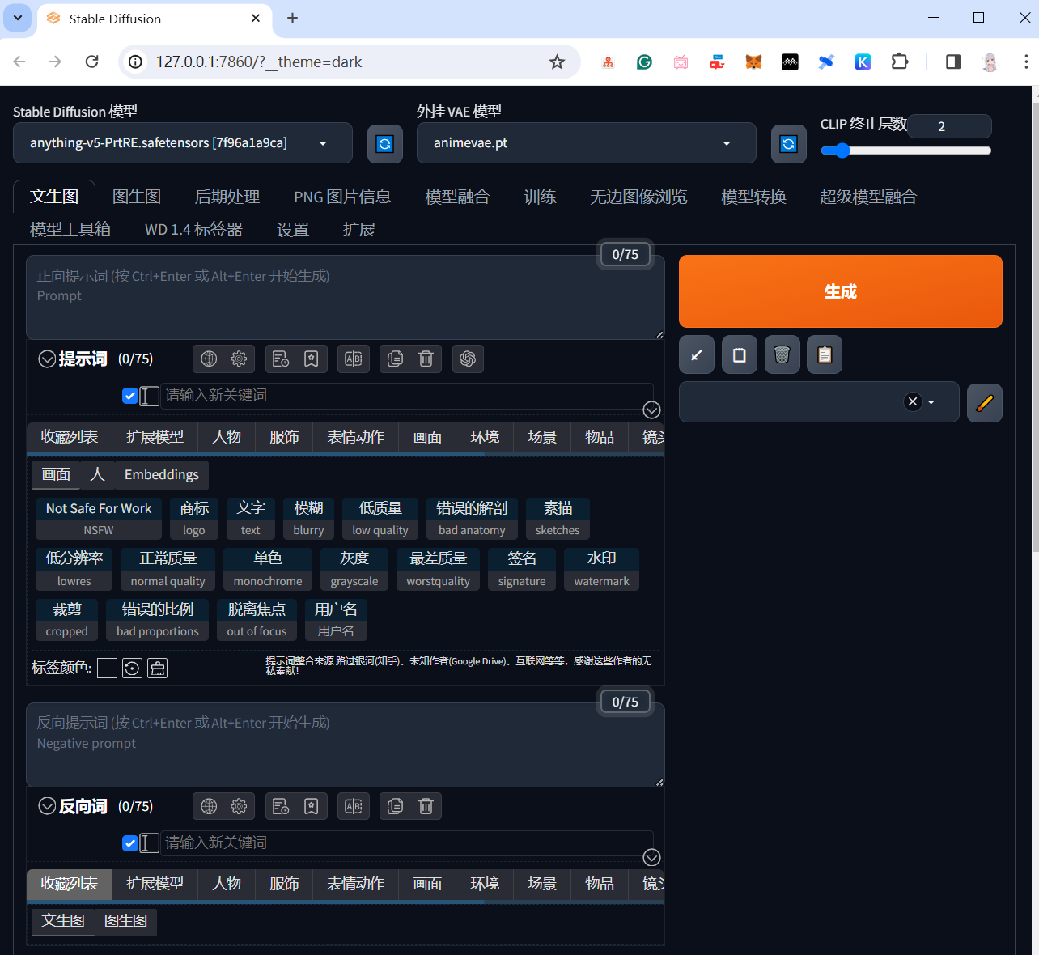Toggle the checkbox beside the negative keyword input
Screen dimensions: 1039x955
(x=129, y=843)
